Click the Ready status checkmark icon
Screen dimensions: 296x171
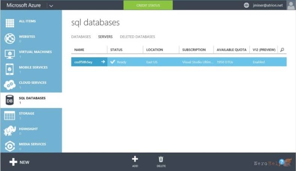(113, 62)
